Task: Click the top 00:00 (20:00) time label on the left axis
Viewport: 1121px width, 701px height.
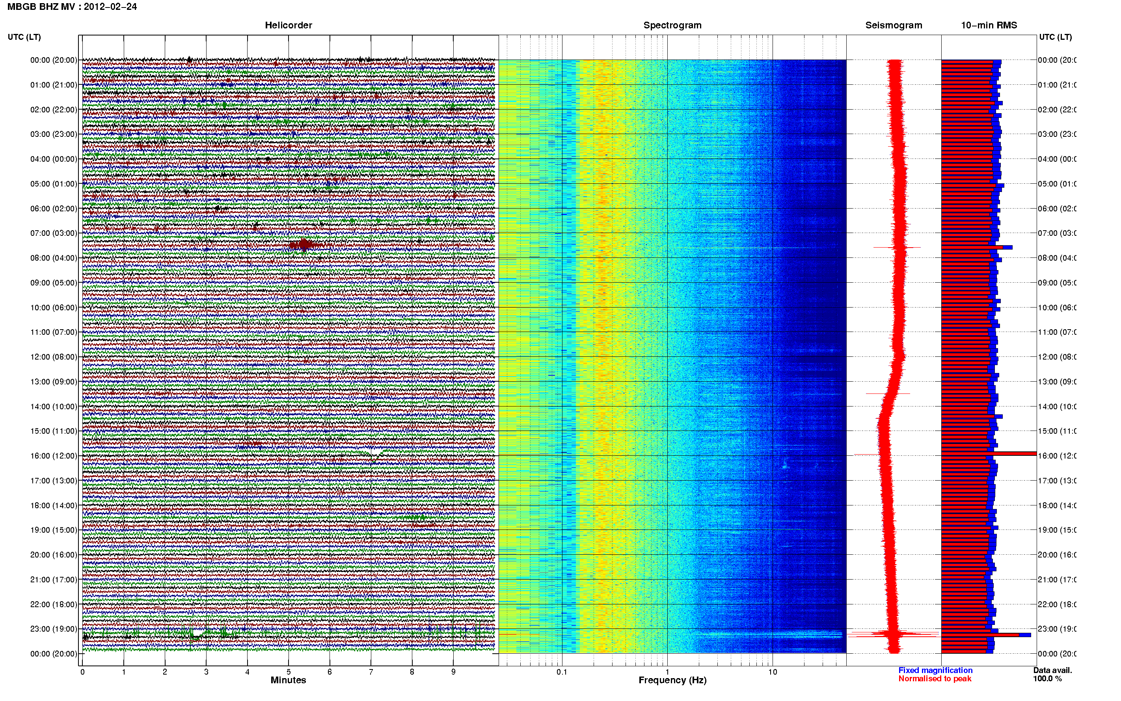Action: click(54, 60)
